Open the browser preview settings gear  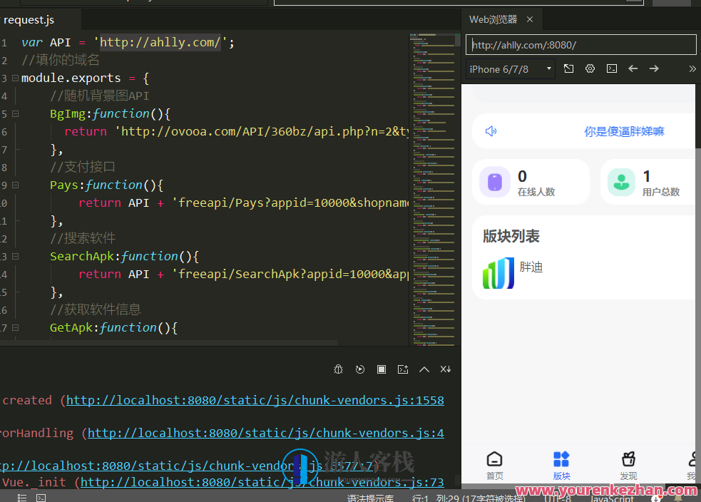(590, 68)
